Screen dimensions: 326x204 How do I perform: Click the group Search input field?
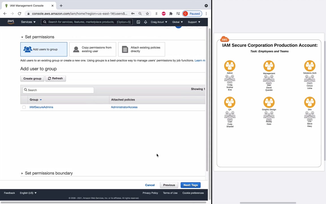(58, 90)
